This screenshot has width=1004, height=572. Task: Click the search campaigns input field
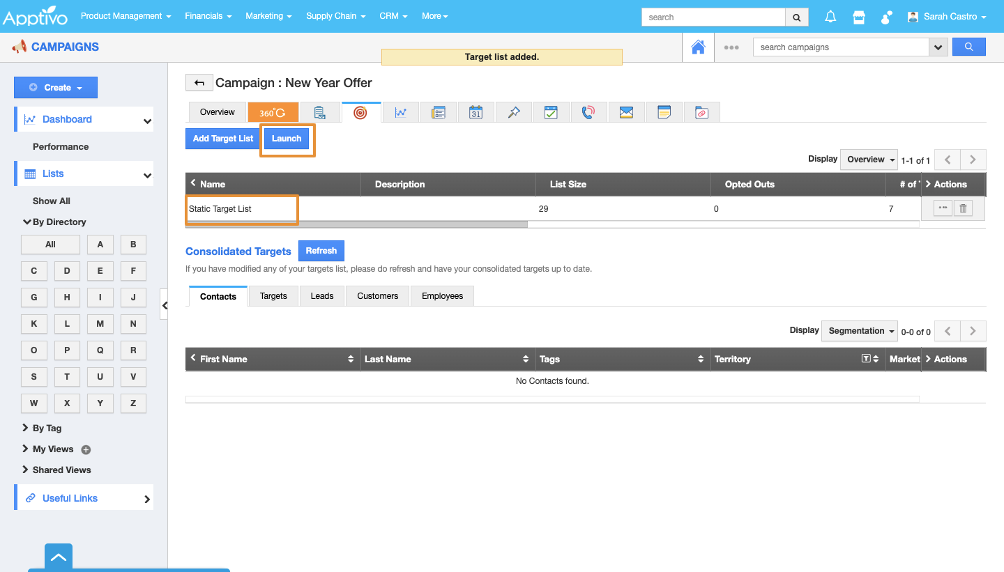(840, 47)
